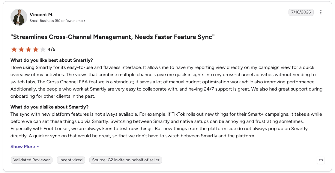Click the Validated Reviewer badge
The width and height of the screenshot is (335, 173).
[x=31, y=160]
